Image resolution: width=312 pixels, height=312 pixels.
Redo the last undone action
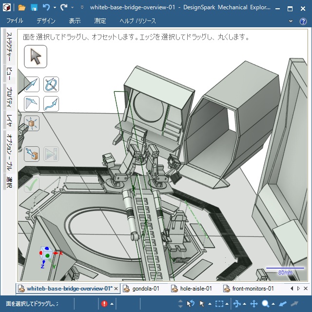64,8
